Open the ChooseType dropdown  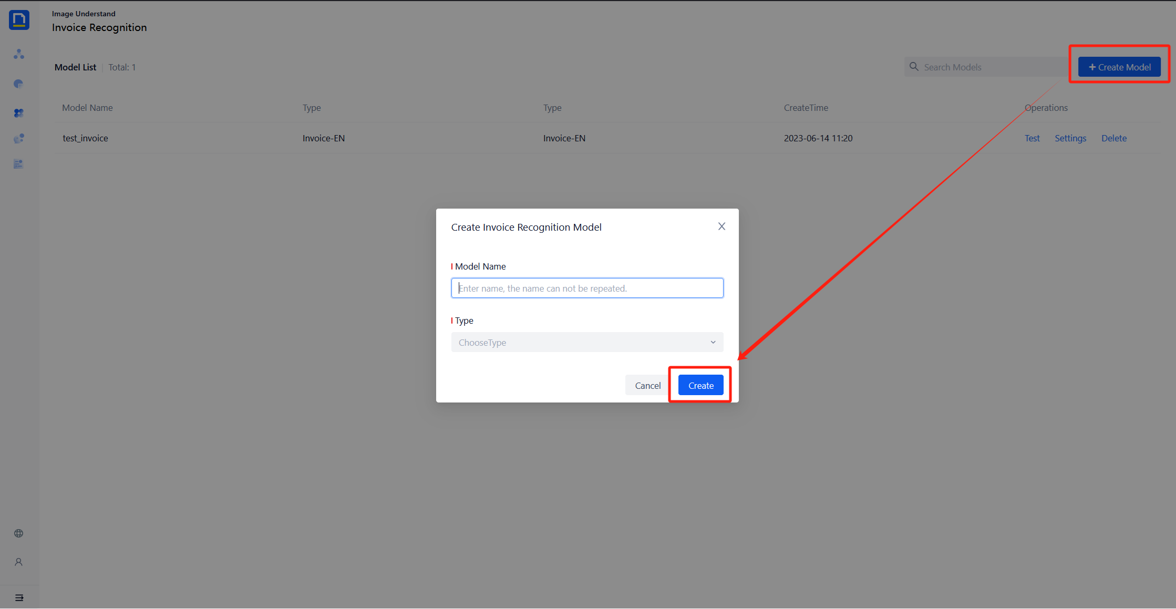coord(587,342)
